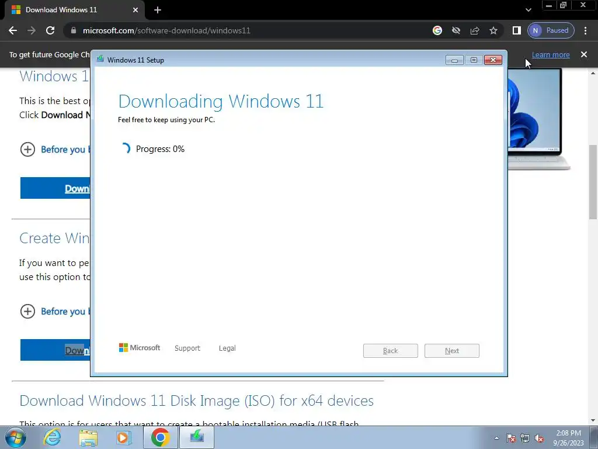Click the muted volume tray icon
This screenshot has width=598, height=449.
539,438
